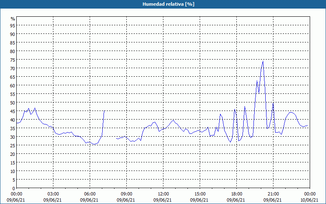Click the 09:00 time label on the x-axis
326x204 pixels.
pos(127,194)
